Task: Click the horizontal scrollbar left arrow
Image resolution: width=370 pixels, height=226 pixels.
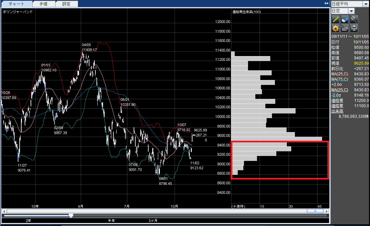Action: pyautogui.click(x=4, y=211)
